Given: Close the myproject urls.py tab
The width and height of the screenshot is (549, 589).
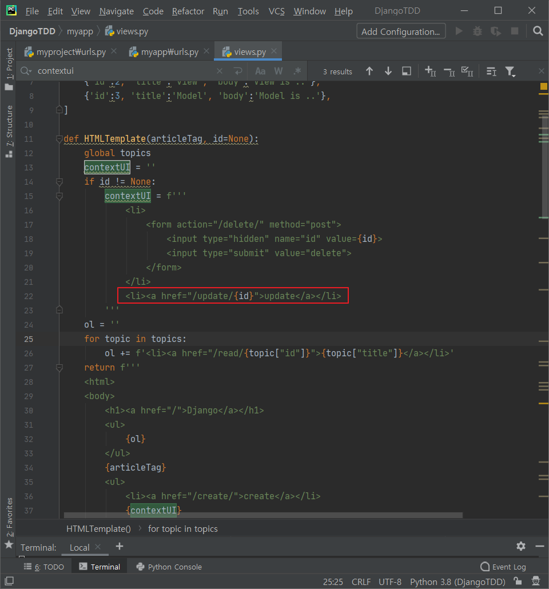Looking at the screenshot, I should coord(114,51).
